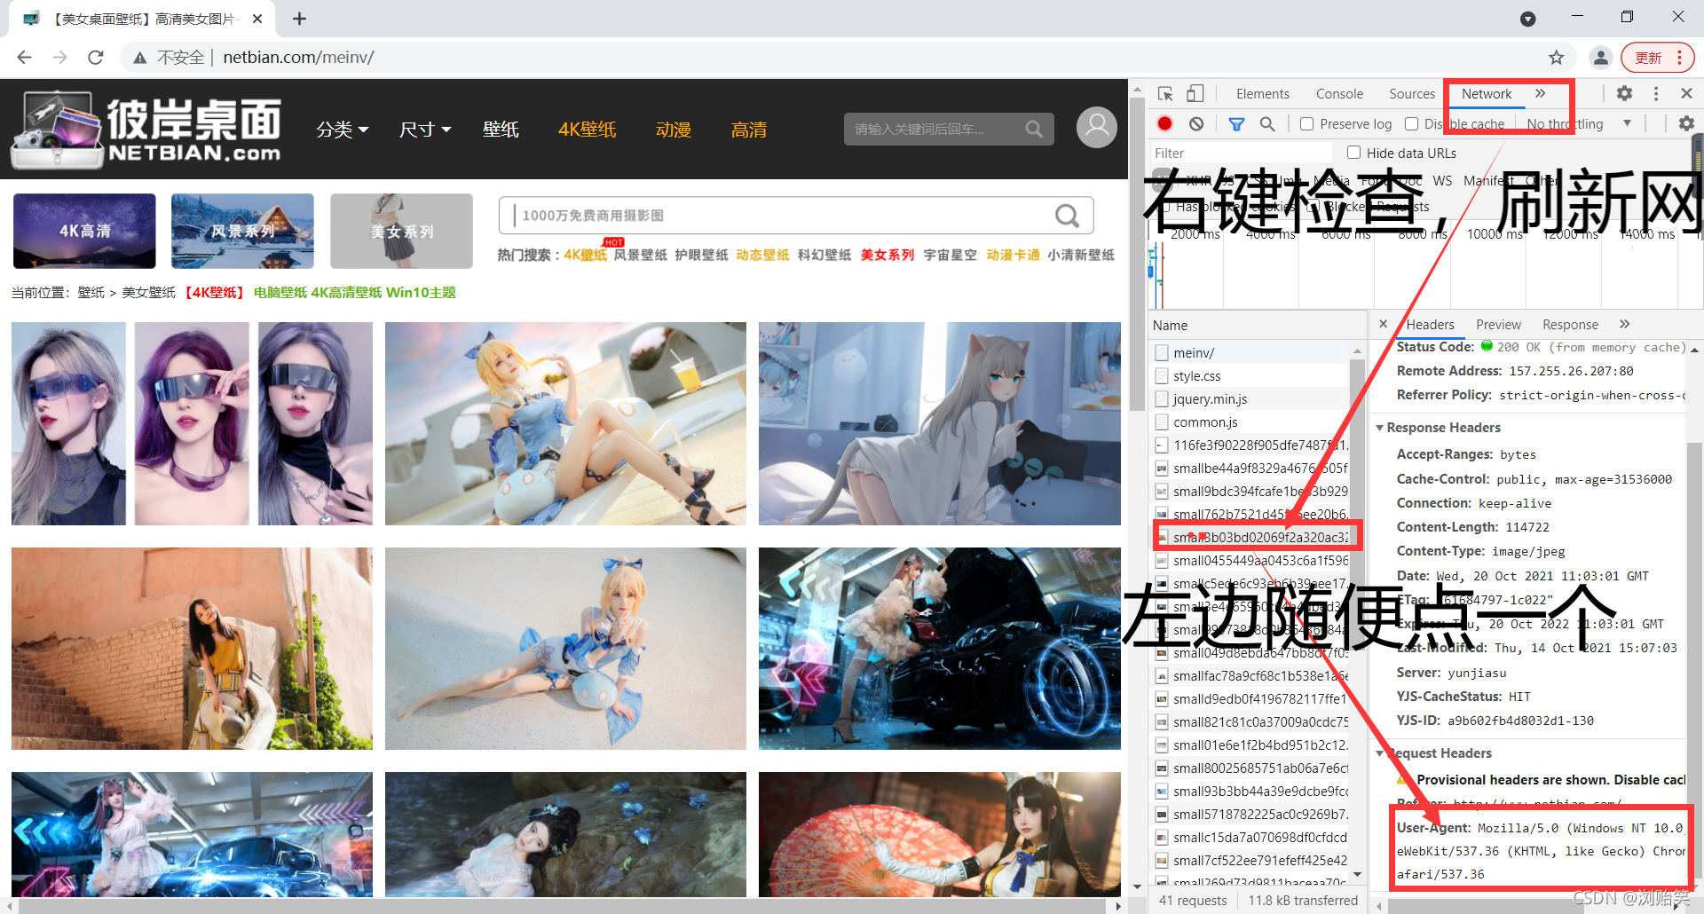Select the style.css request row
The height and width of the screenshot is (914, 1704).
click(x=1250, y=376)
